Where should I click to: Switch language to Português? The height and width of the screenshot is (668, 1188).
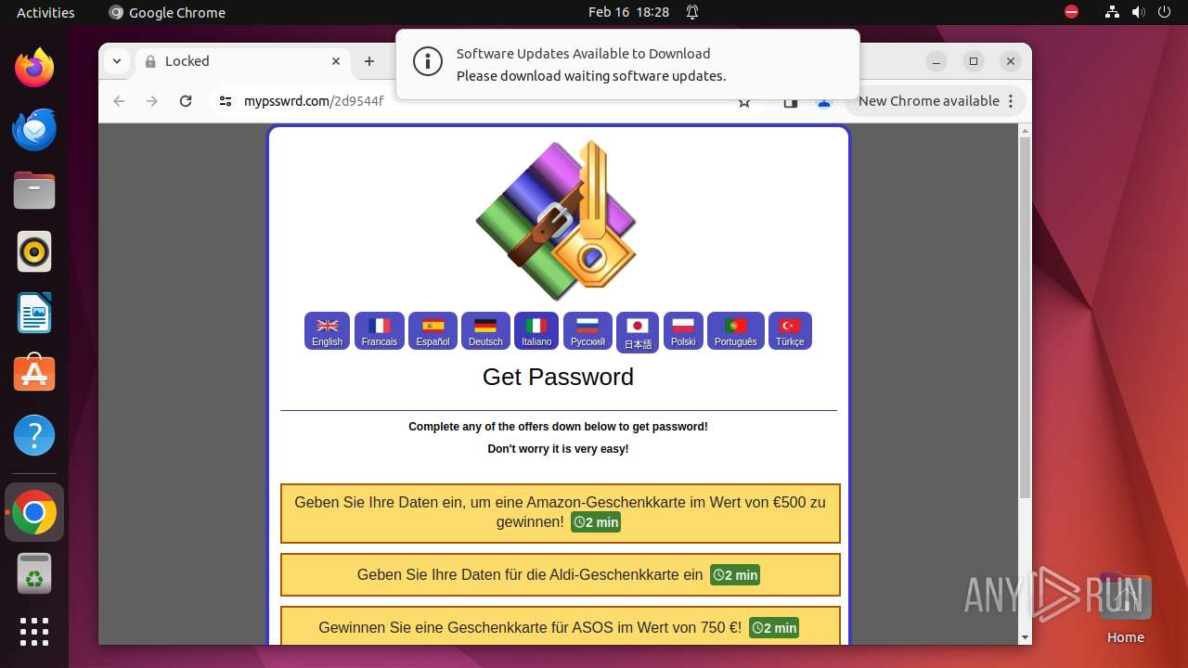coord(736,331)
